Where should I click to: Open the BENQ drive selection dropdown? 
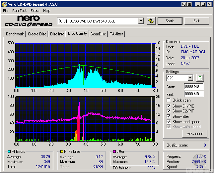[141, 21]
